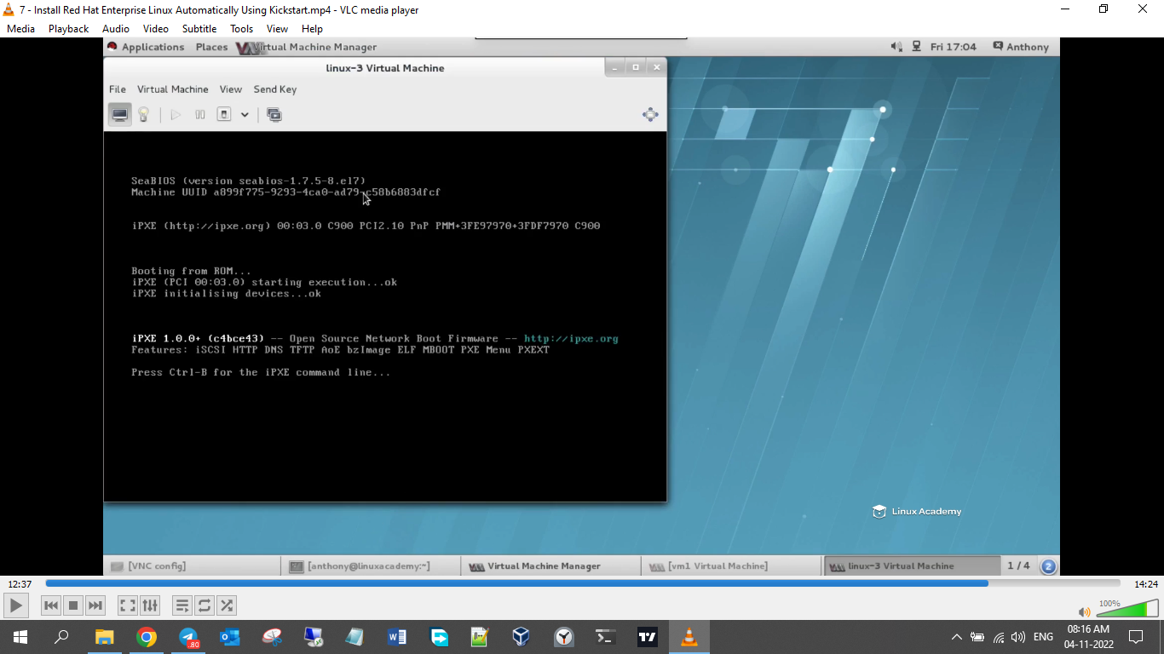The image size is (1164, 654).
Task: Pause the linux-3 virtual machine
Action: 200,114
